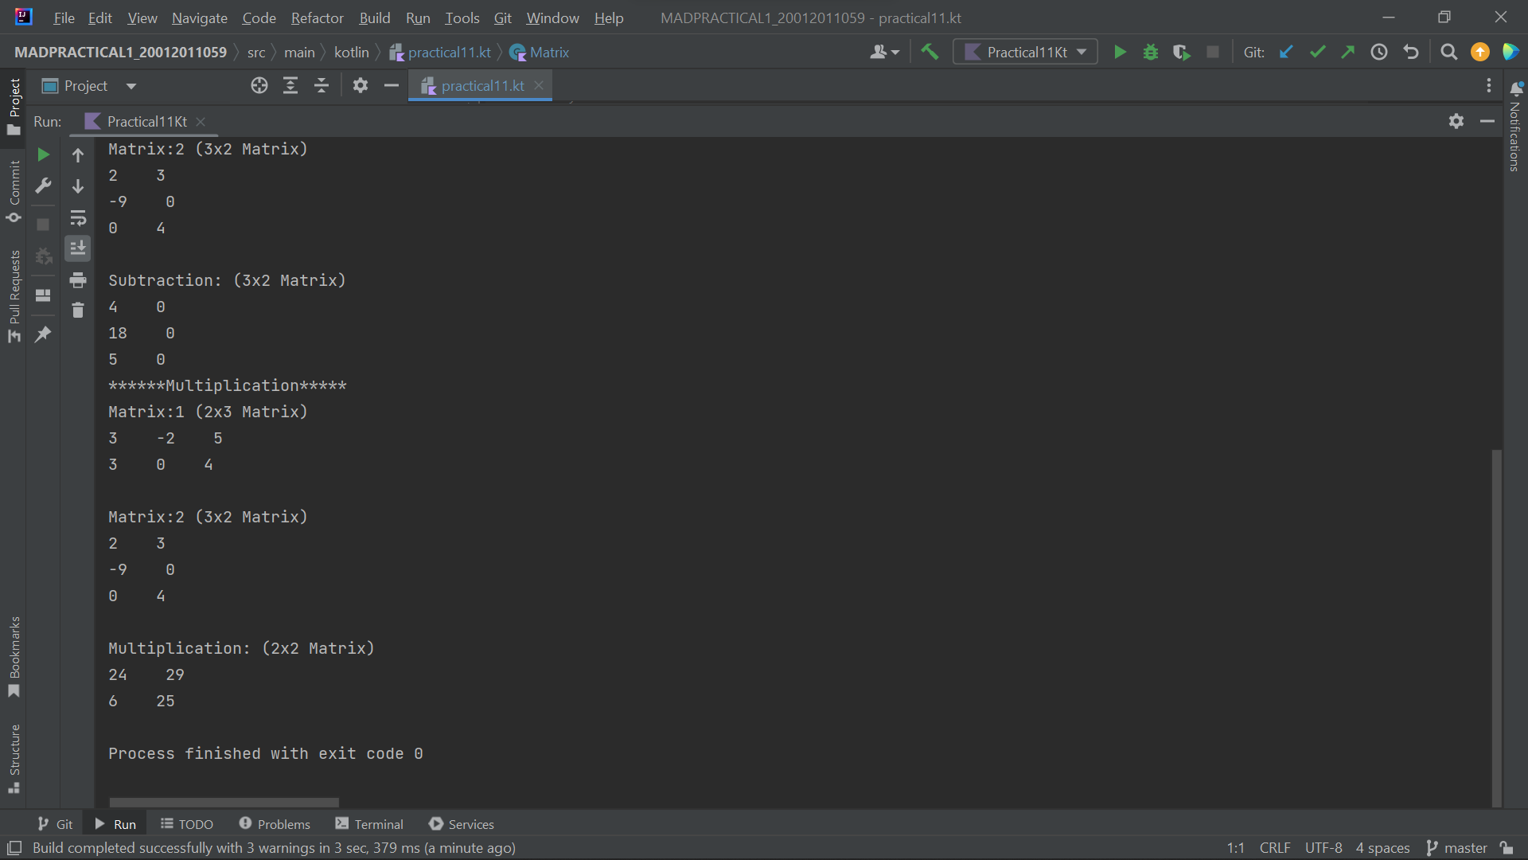Click the console vertical scrollbar thumb
This screenshot has height=860, width=1528.
tap(1496, 629)
